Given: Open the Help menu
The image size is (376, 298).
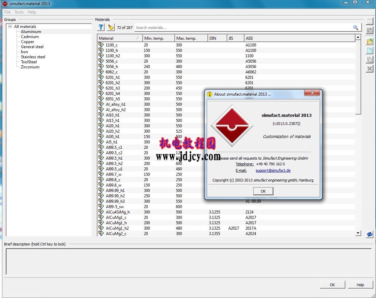Looking at the screenshot, I should (x=32, y=12).
